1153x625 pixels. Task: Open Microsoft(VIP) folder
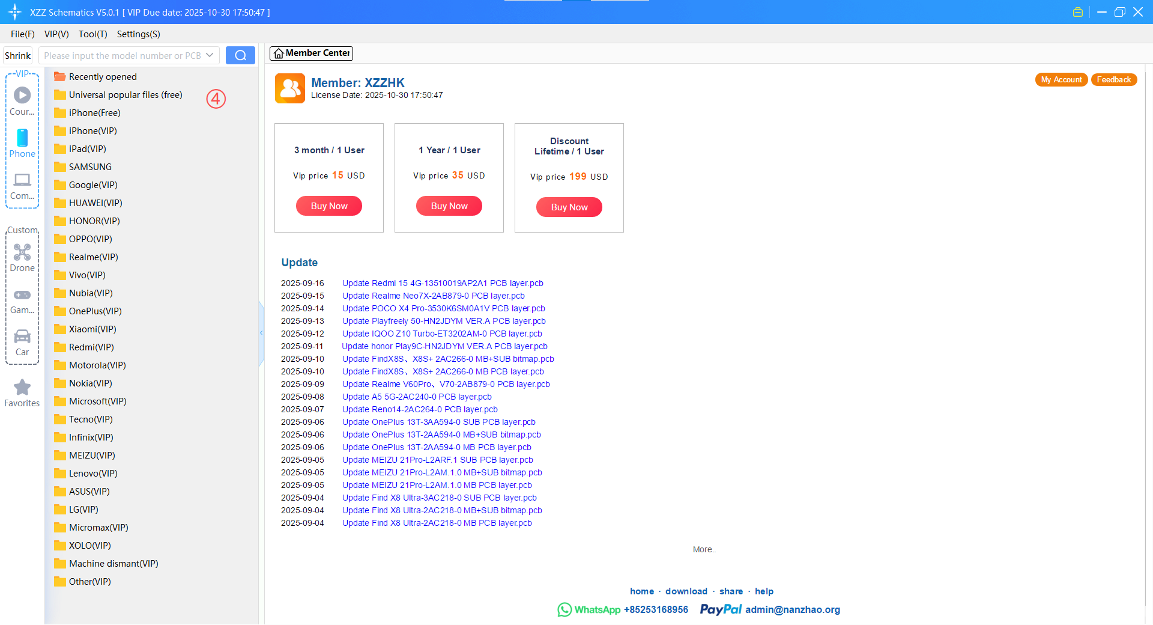coord(91,401)
